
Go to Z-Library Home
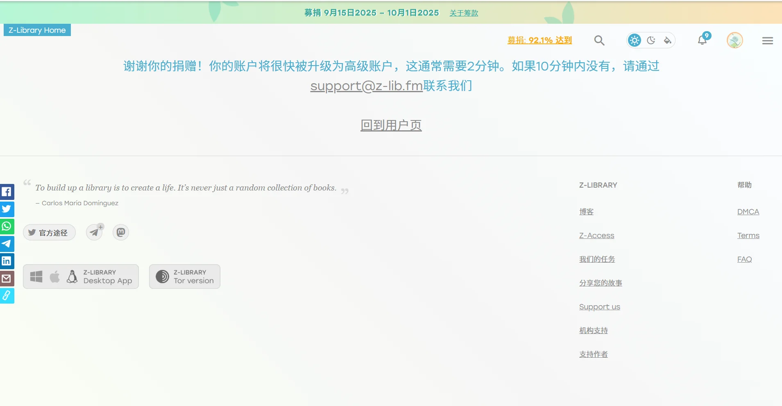coord(37,30)
